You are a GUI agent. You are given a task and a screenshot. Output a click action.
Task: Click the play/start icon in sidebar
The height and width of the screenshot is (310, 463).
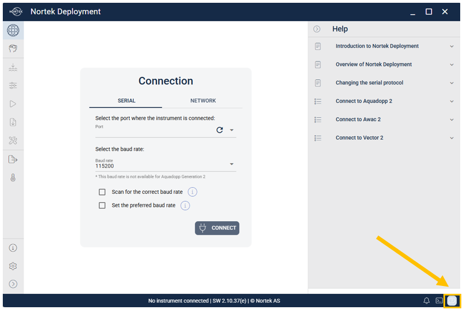(13, 104)
